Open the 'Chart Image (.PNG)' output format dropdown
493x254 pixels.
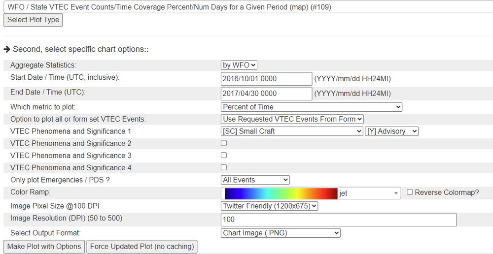(x=281, y=233)
